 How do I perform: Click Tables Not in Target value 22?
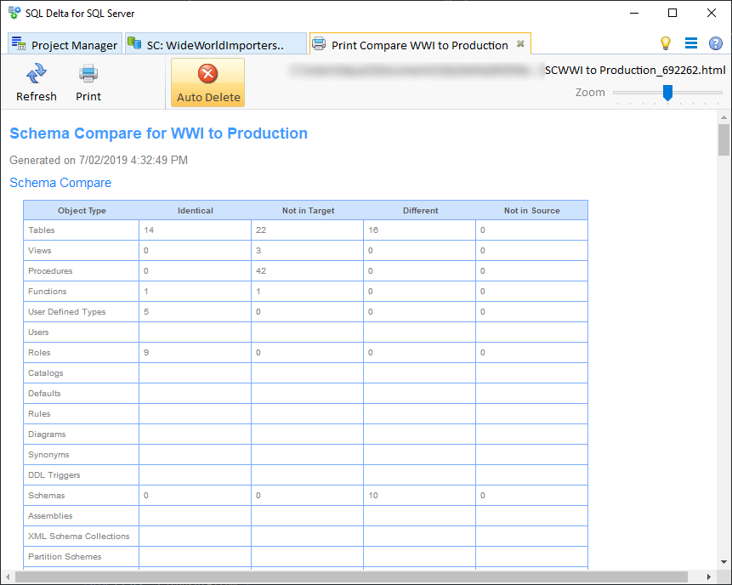coord(261,230)
